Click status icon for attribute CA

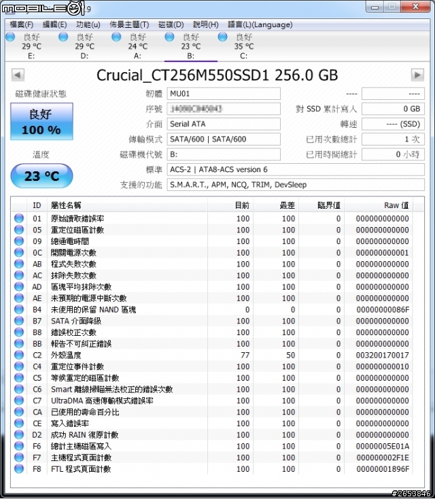tap(19, 412)
